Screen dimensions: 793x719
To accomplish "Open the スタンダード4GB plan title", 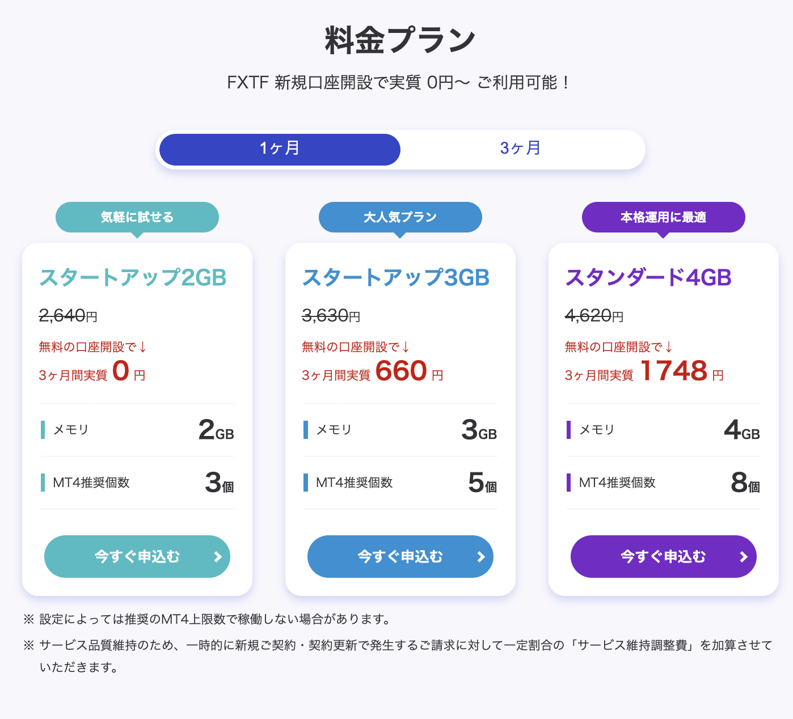I will coord(648,278).
